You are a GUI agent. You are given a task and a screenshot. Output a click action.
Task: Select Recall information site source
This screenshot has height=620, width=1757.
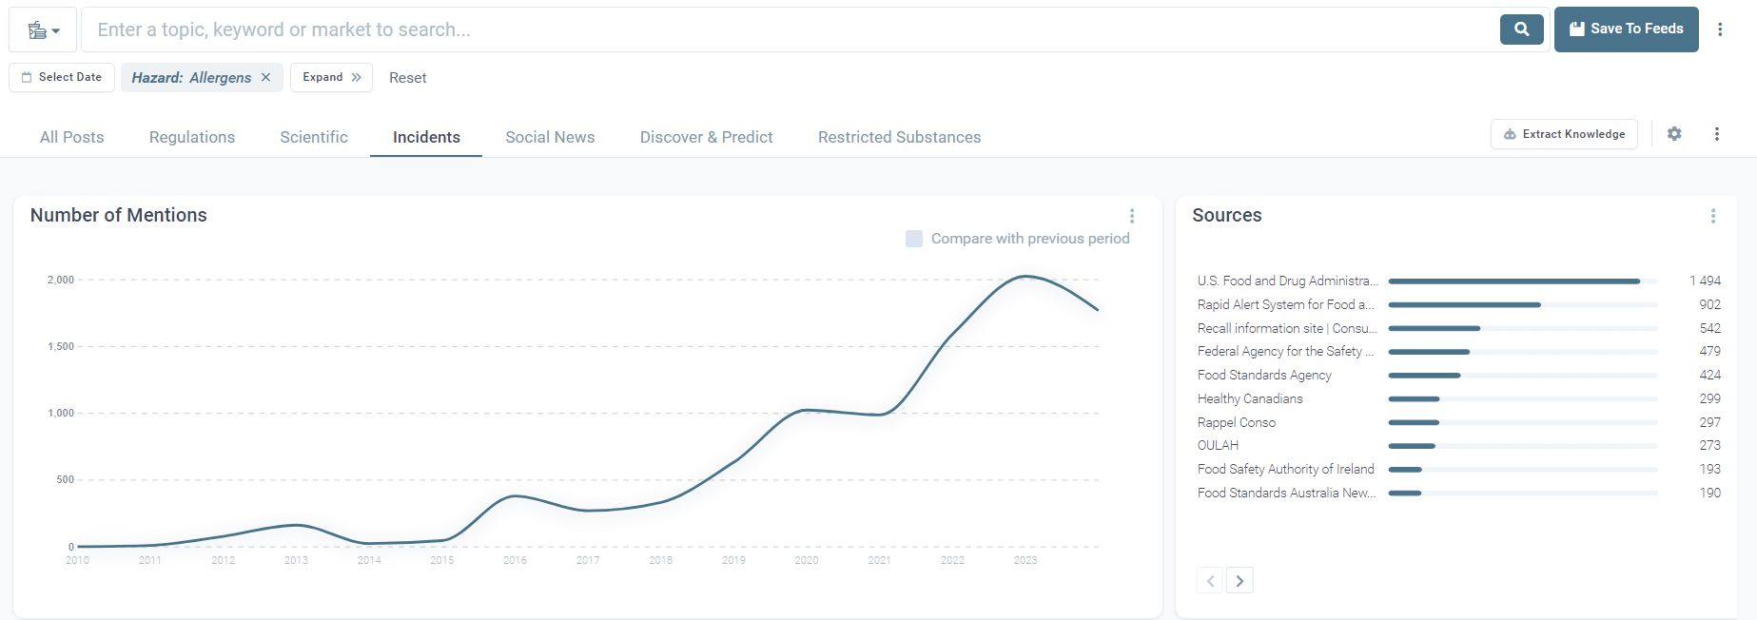coord(1286,328)
